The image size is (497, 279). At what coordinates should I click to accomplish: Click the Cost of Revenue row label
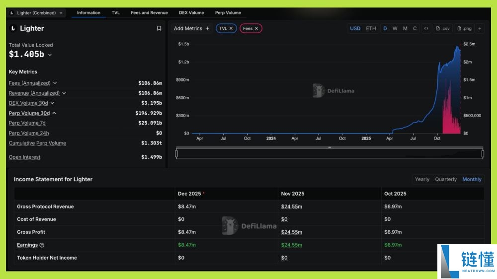pos(36,219)
